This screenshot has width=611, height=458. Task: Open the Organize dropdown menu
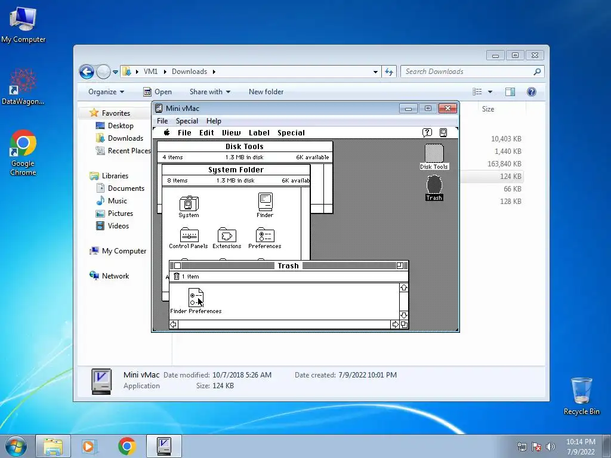coord(106,92)
